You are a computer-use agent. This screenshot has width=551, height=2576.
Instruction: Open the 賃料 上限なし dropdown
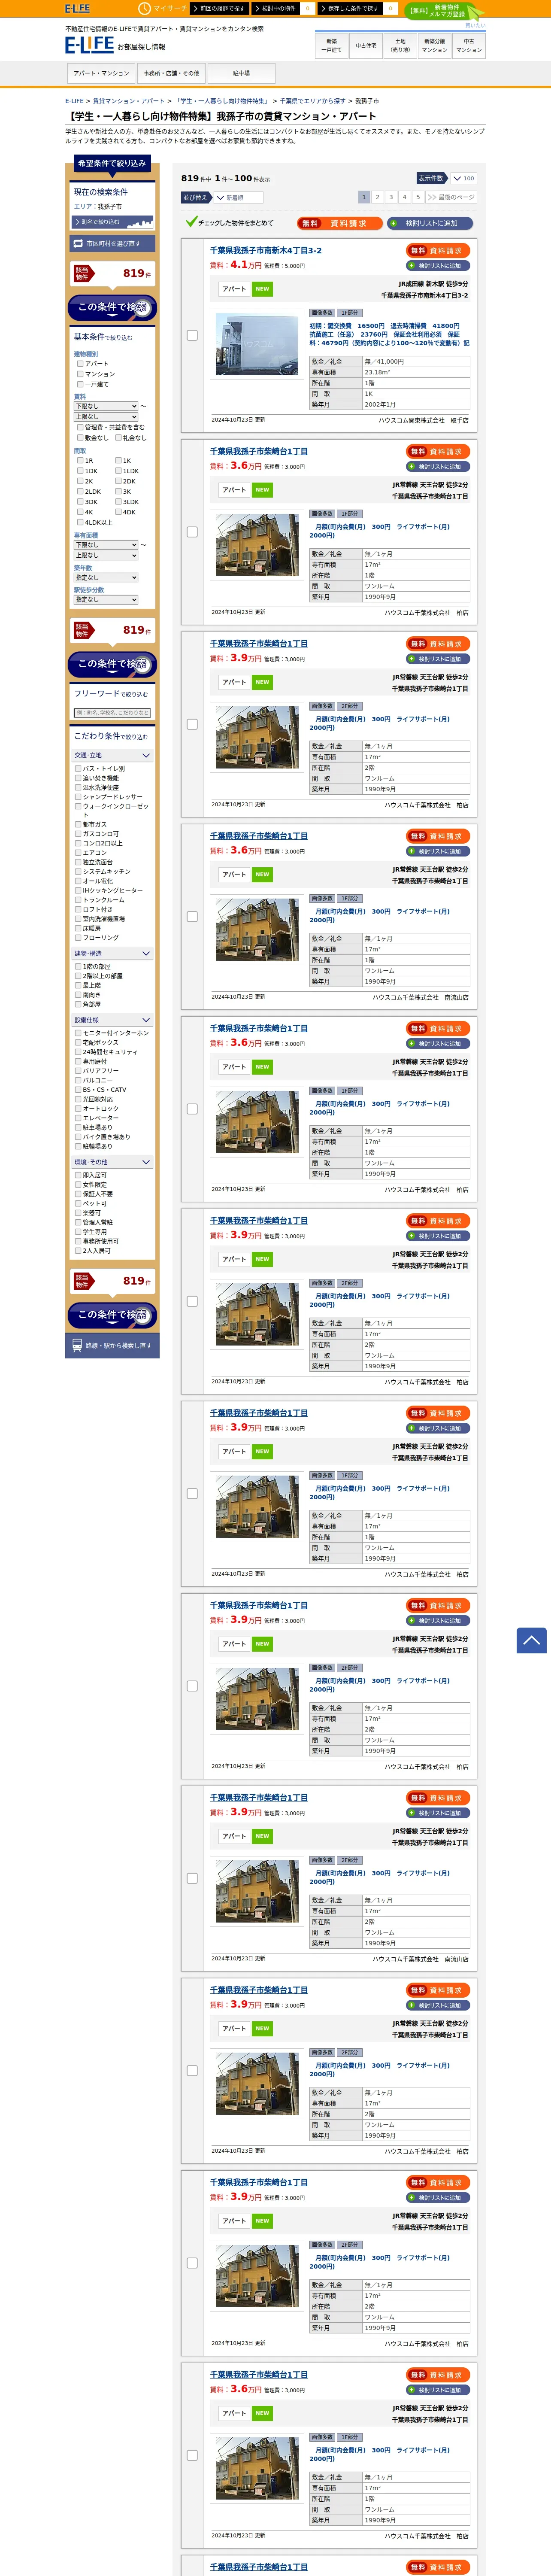[x=106, y=416]
